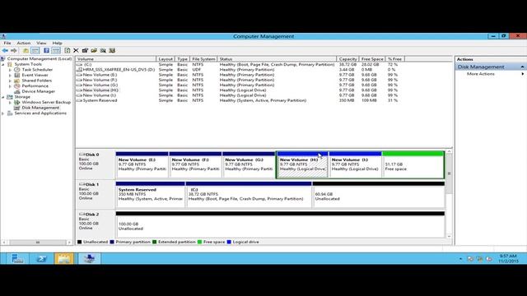Collapse the Disk Management actions header arrow
This screenshot has height=296, width=527.
522,67
